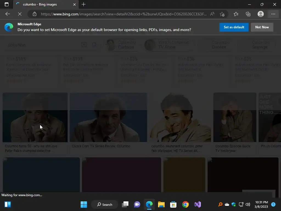
Task: Select the columbo tab title
Action: [40, 4]
